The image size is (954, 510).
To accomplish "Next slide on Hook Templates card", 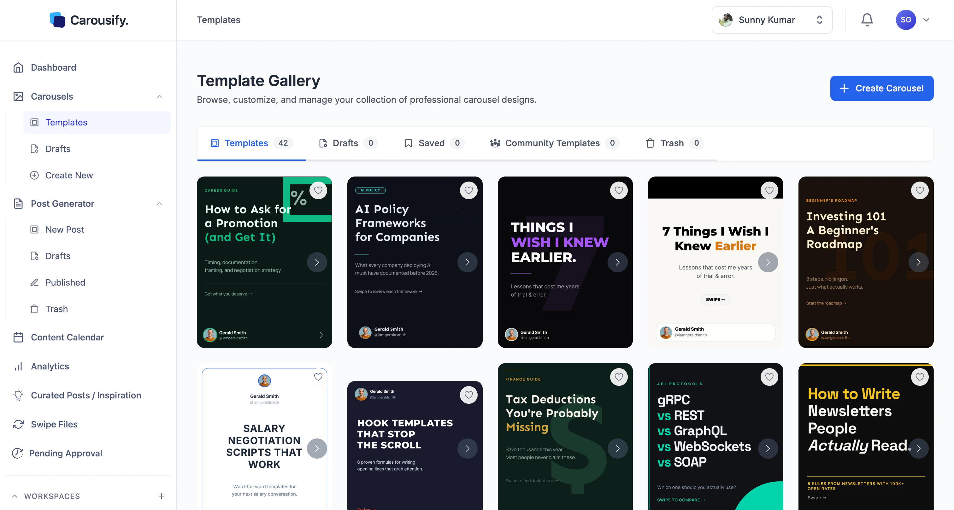I will pos(467,448).
